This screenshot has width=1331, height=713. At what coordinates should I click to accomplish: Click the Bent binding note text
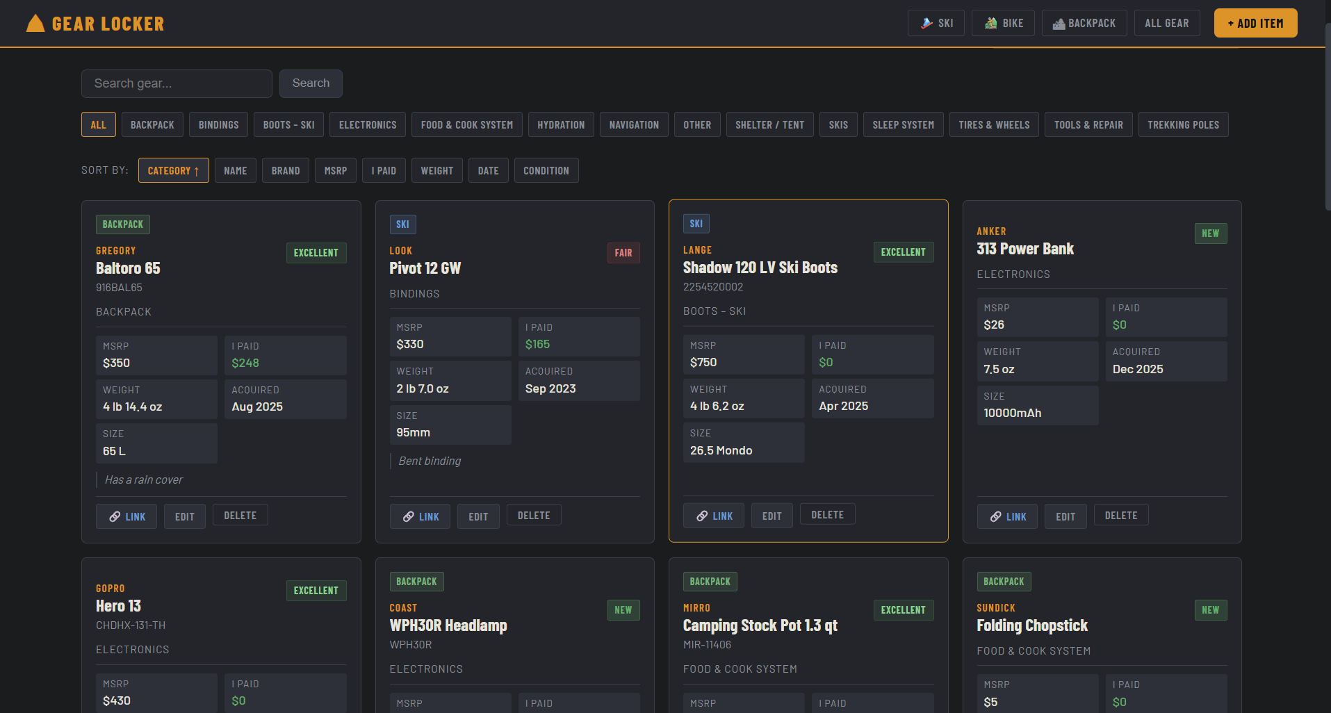click(x=430, y=461)
